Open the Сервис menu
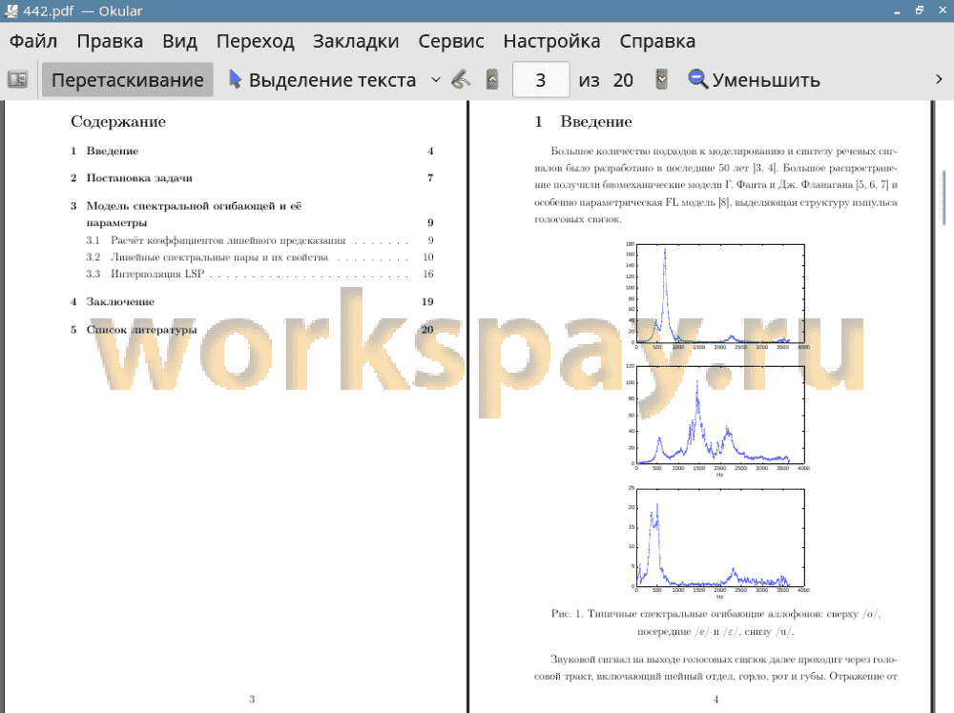954x713 pixels. tap(451, 41)
